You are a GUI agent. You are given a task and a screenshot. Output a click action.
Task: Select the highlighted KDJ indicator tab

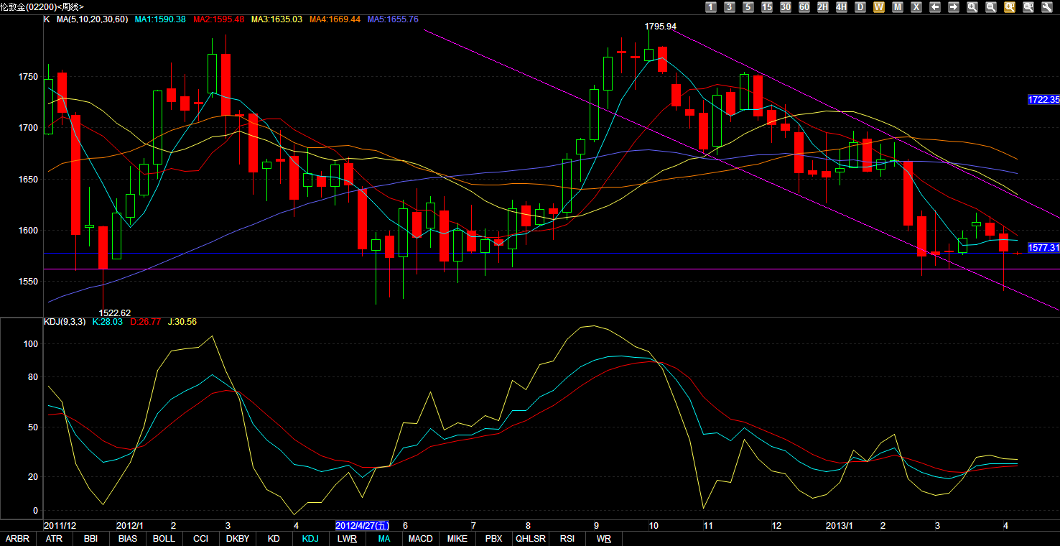310,539
